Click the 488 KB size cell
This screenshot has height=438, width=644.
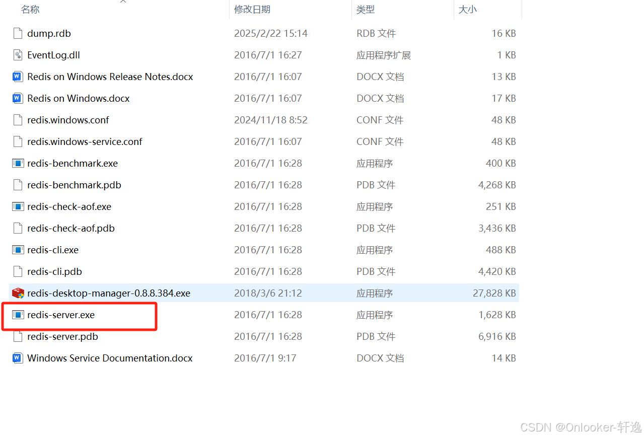point(501,250)
